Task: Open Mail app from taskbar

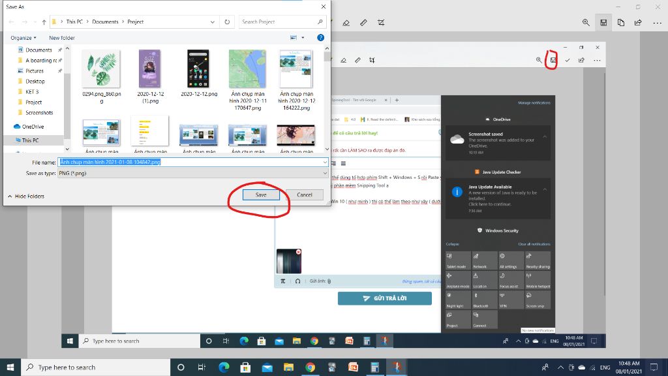Action: pos(267,367)
